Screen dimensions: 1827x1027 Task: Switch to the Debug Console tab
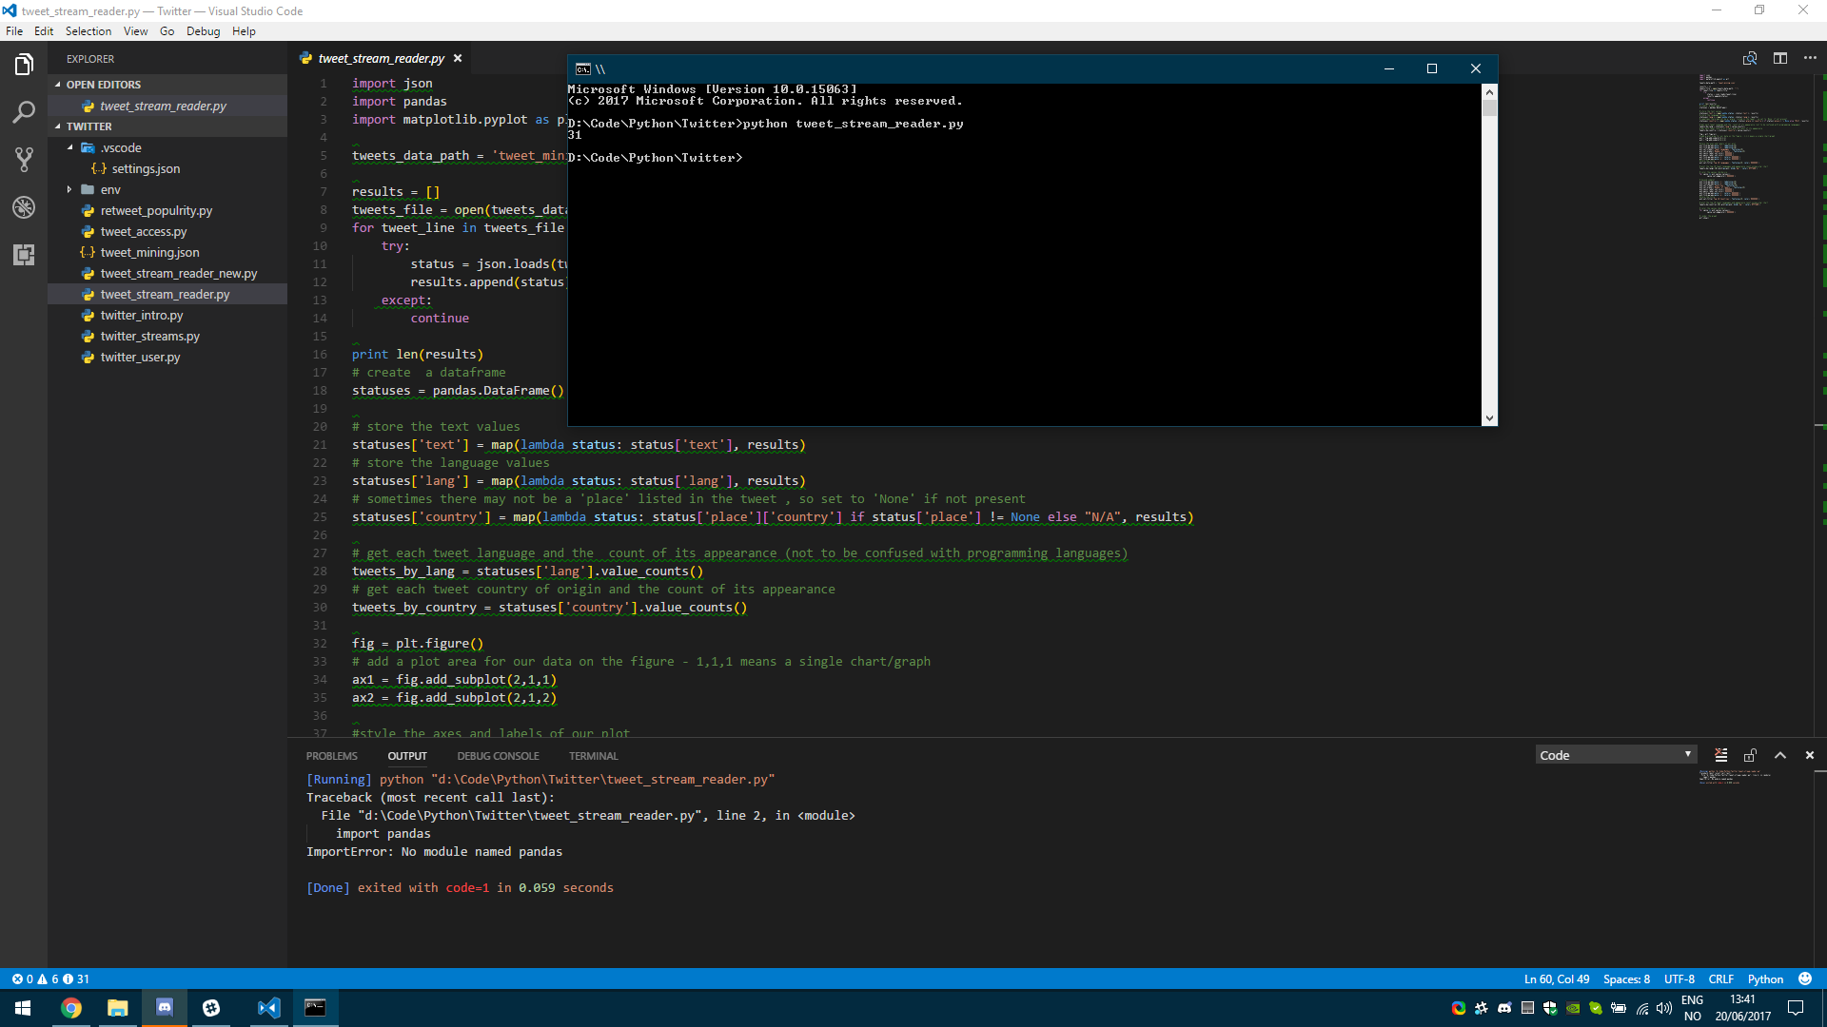click(498, 756)
